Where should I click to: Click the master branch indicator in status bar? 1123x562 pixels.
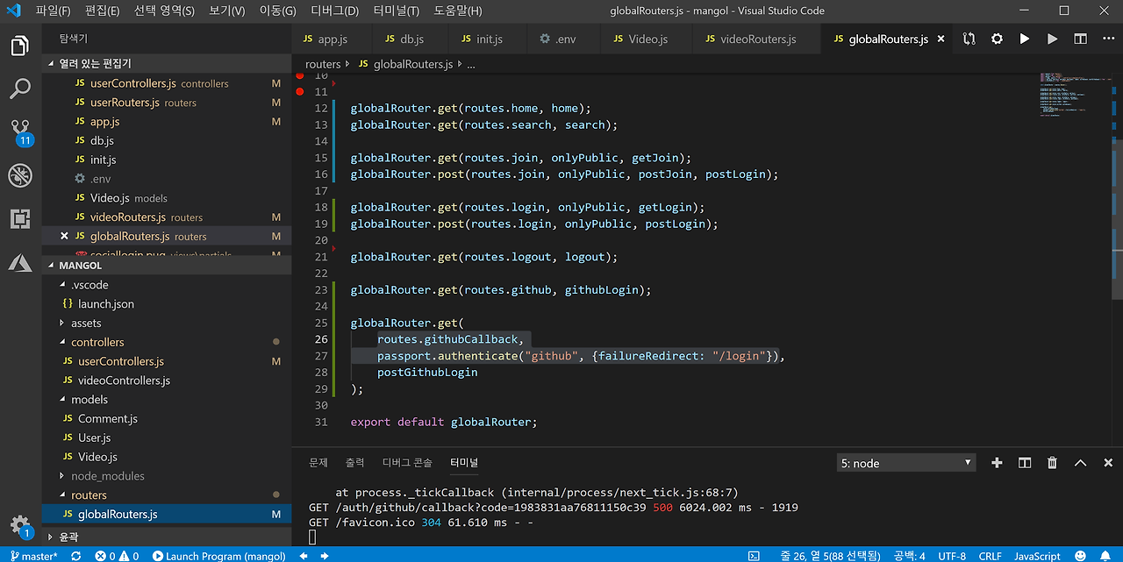33,556
